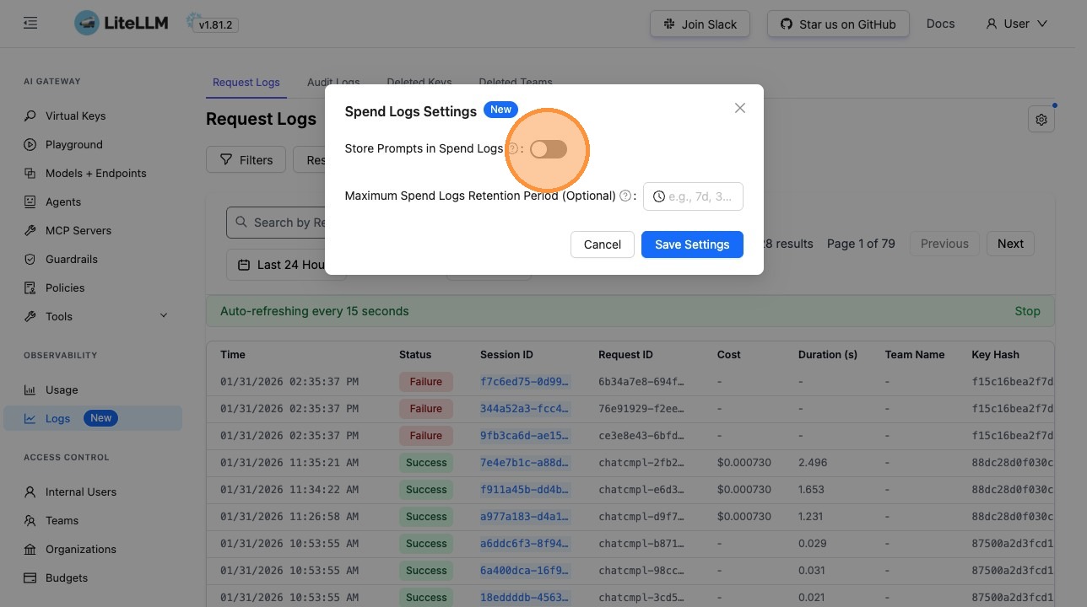Click the LiteLLM logo

coord(122,24)
